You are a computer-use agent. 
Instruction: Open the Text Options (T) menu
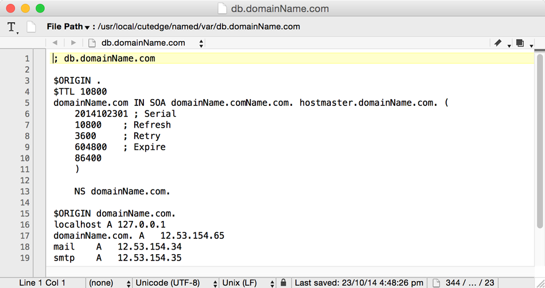(12, 27)
